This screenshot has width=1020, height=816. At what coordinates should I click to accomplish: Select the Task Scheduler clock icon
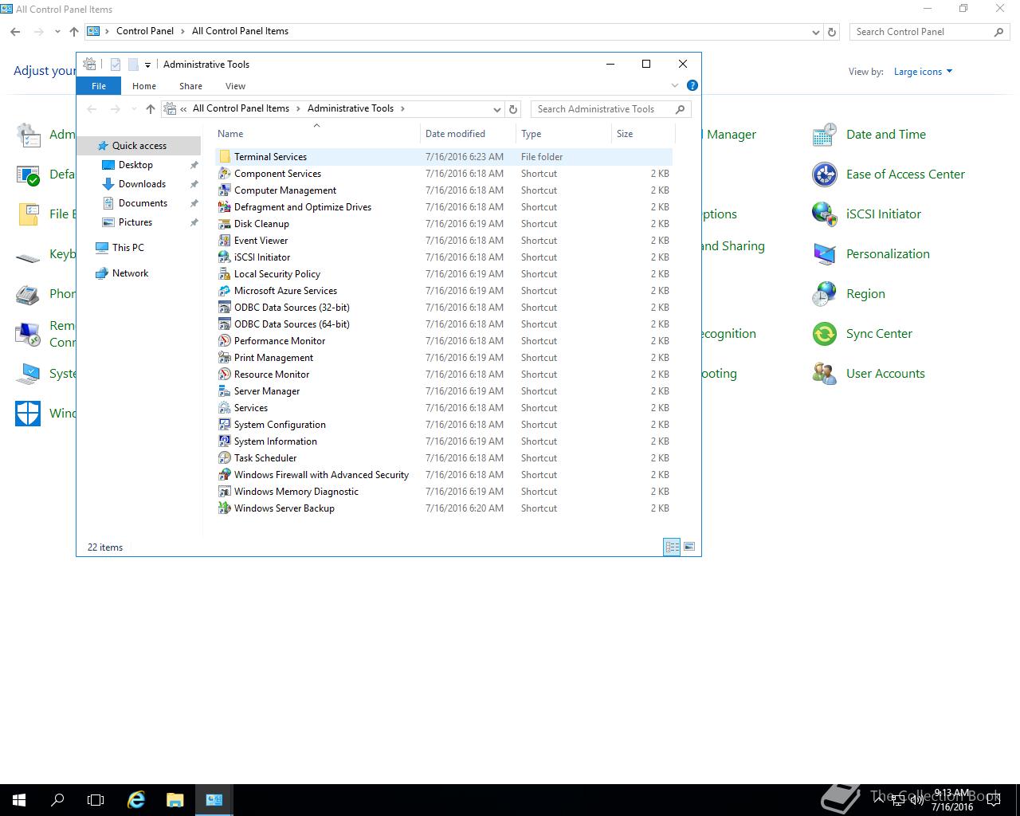pos(225,458)
